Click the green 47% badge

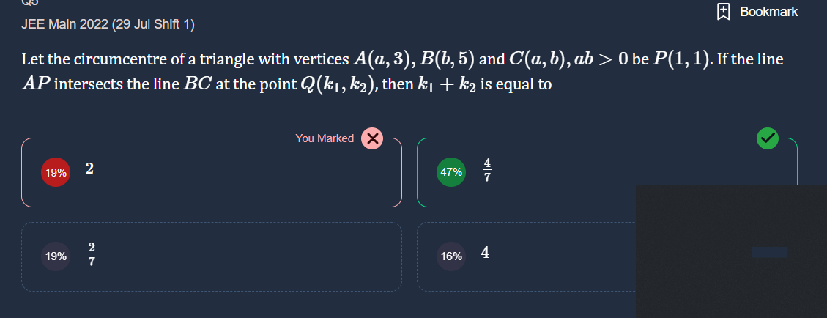pyautogui.click(x=451, y=172)
